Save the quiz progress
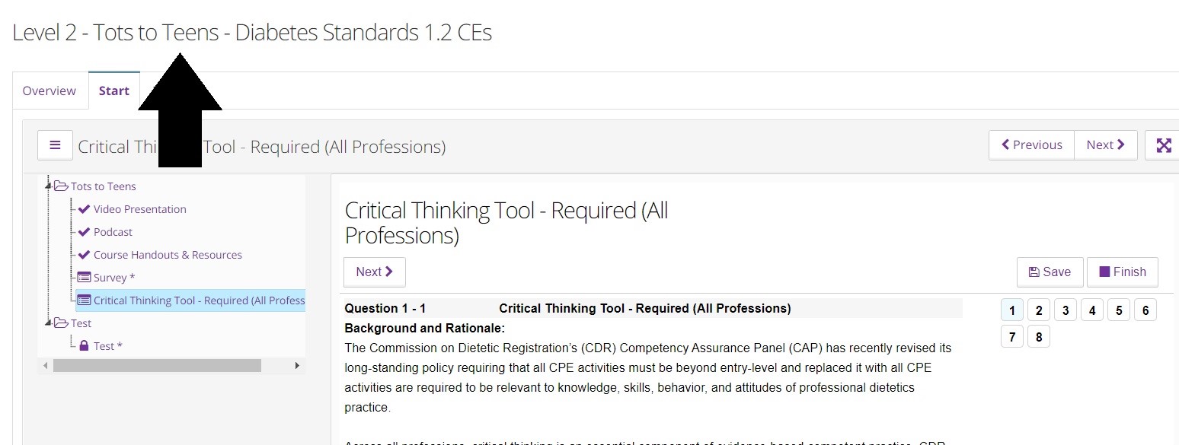The image size is (1179, 445). tap(1050, 272)
